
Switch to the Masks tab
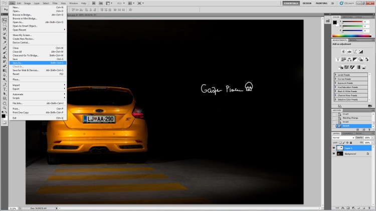click(x=353, y=40)
